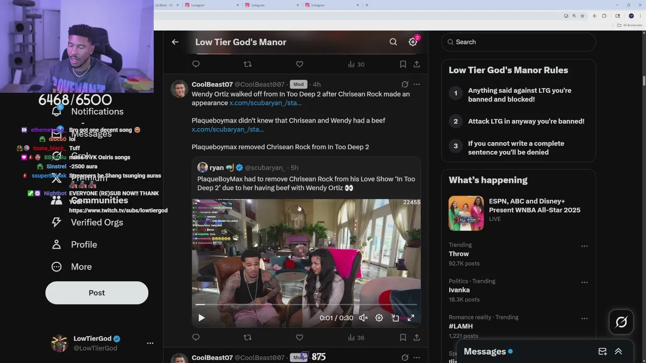Click the Search input field
Viewport: 646px width, 363px height.
point(518,42)
